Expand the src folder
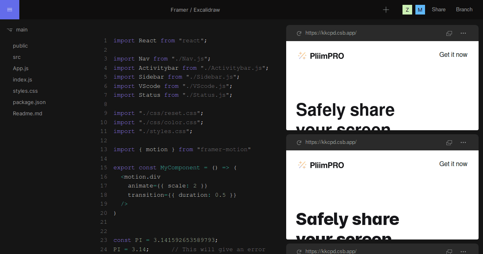 [17, 57]
